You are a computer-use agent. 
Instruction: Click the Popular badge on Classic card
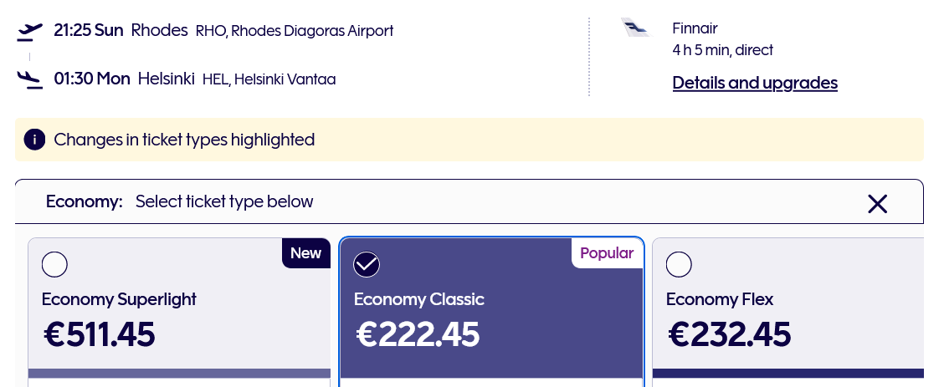pyautogui.click(x=607, y=253)
